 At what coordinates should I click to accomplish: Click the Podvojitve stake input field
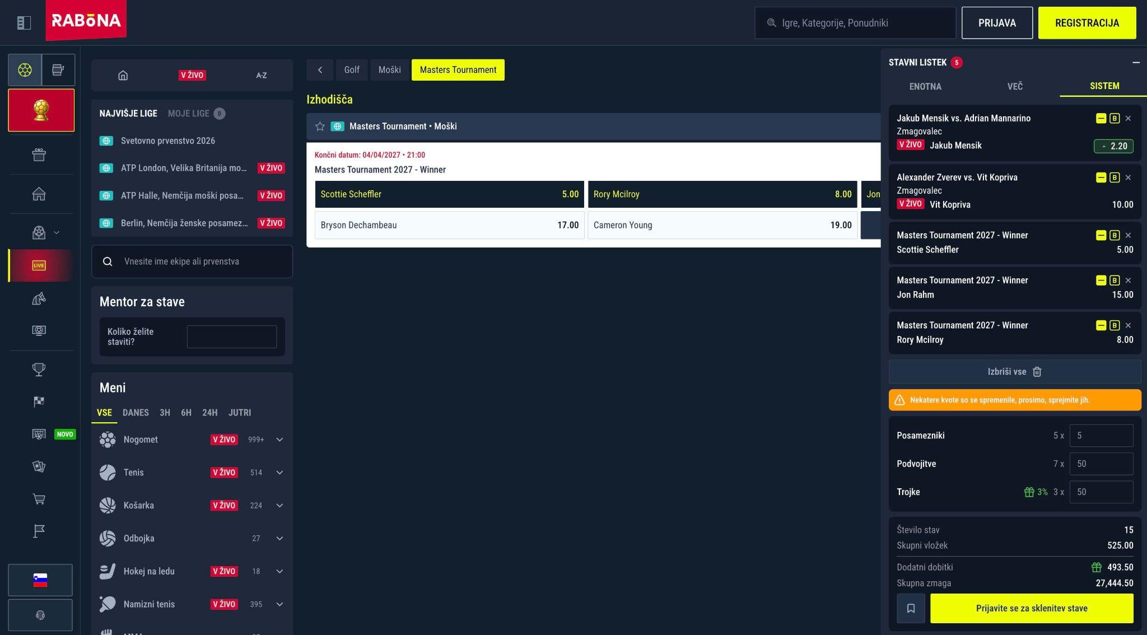pos(1101,464)
